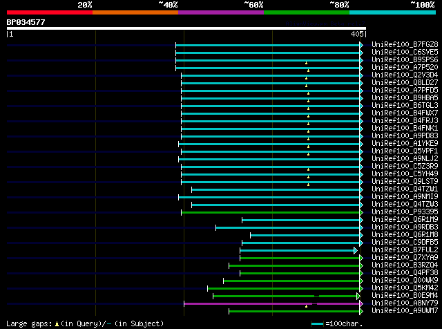Select the UniRef100_B4FRJ3 label

(x=405, y=121)
